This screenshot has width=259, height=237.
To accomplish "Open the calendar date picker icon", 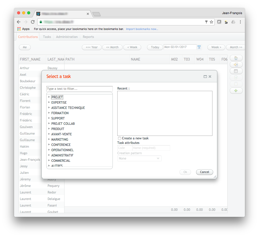I will coord(199,47).
